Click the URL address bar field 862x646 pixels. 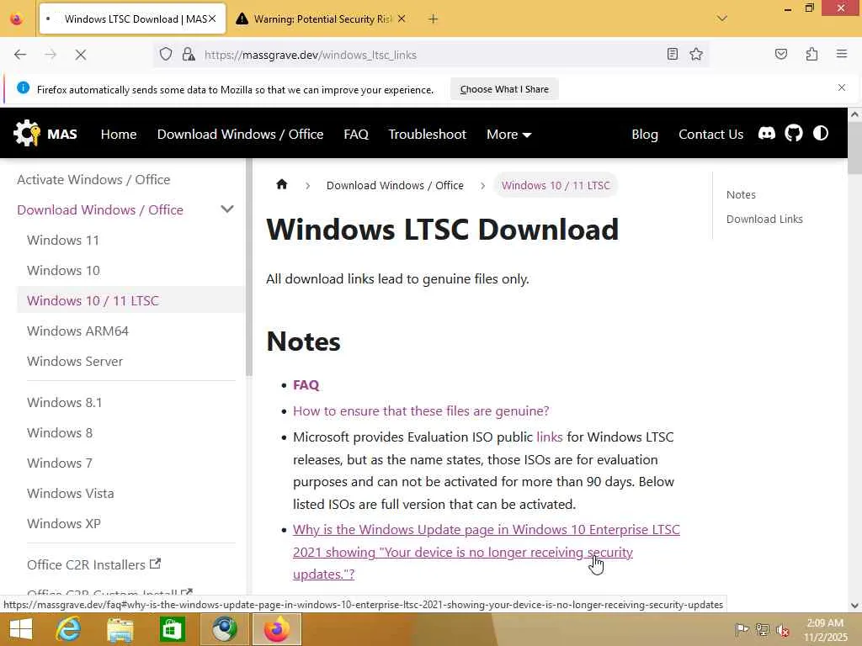point(432,55)
